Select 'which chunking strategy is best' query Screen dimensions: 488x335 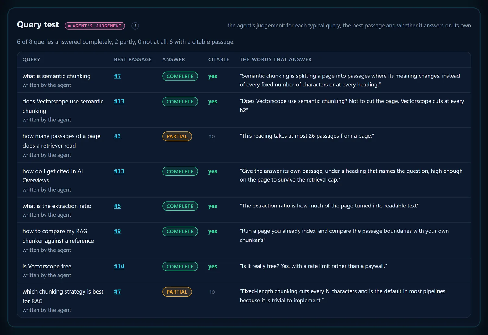click(63, 296)
